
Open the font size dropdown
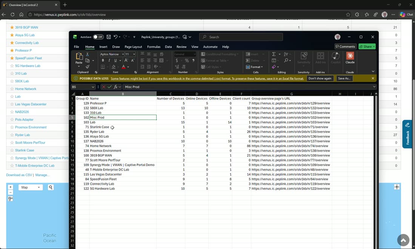click(134, 54)
